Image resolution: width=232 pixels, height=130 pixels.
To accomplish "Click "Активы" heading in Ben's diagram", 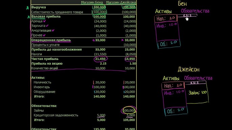I will (x=163, y=11).
